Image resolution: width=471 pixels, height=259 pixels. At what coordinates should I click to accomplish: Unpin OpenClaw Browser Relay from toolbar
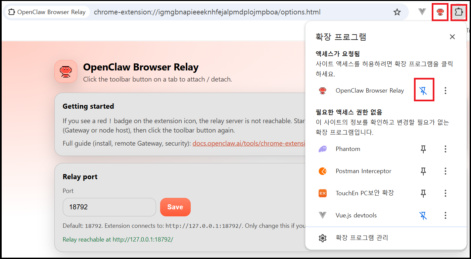tap(423, 91)
